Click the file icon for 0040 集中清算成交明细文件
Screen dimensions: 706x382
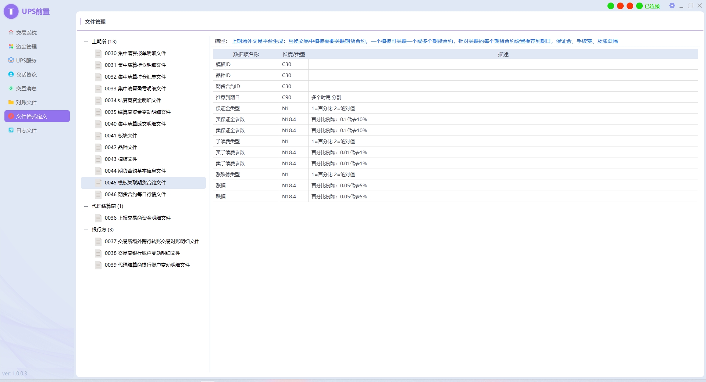tap(98, 124)
